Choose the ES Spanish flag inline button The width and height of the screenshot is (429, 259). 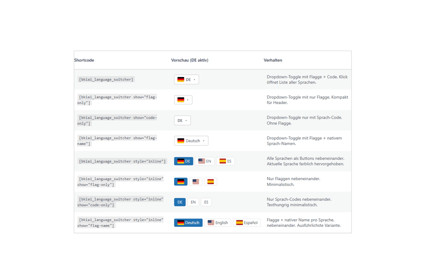(x=226, y=161)
